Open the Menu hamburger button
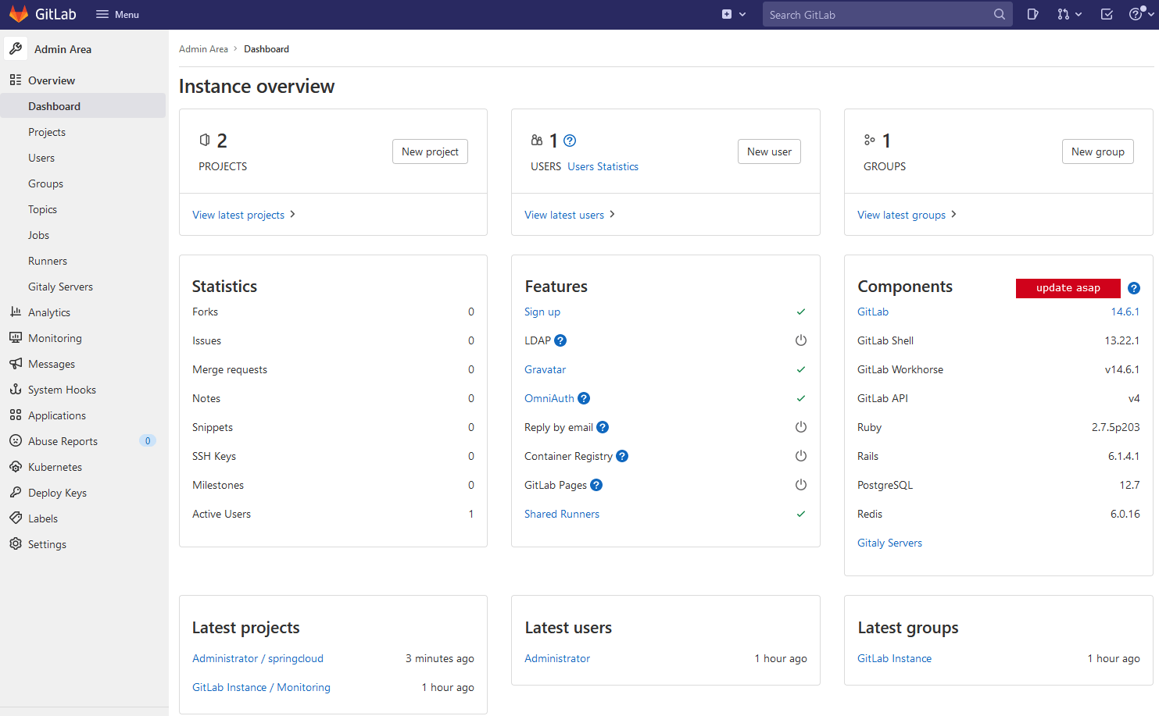Screen dimensions: 1159x716 tap(117, 15)
